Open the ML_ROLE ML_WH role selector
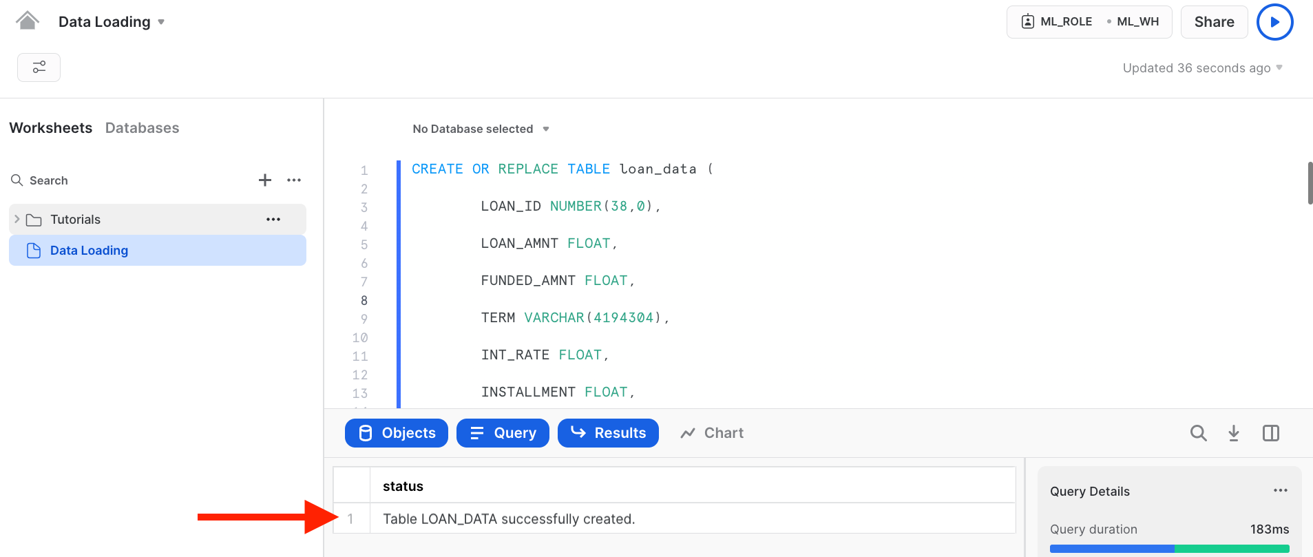This screenshot has height=557, width=1313. click(1089, 22)
